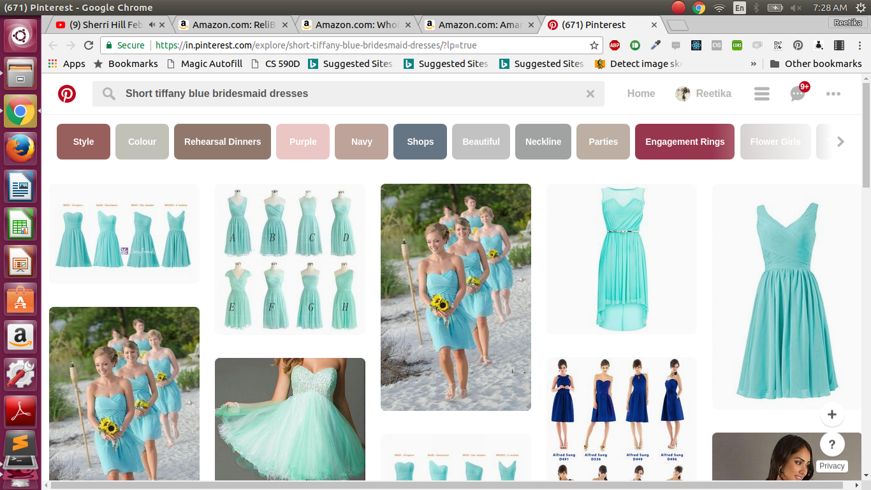Click the search magnifier icon
This screenshot has height=490, width=871.
109,94
